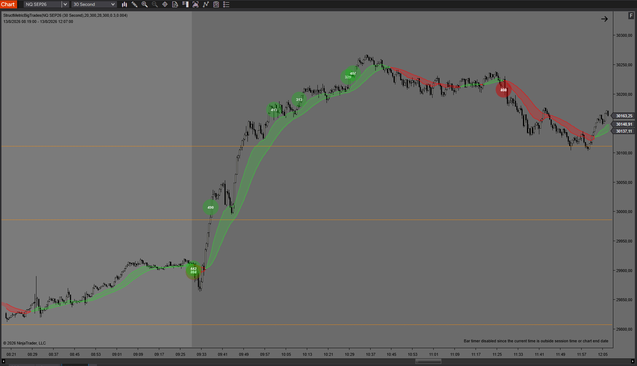Toggle the crosshair cursor icon
Viewport: 637px width, 366px height.
pos(165,4)
